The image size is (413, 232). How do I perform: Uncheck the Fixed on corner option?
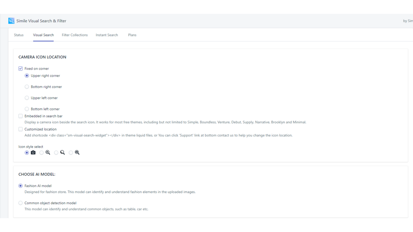[20, 68]
